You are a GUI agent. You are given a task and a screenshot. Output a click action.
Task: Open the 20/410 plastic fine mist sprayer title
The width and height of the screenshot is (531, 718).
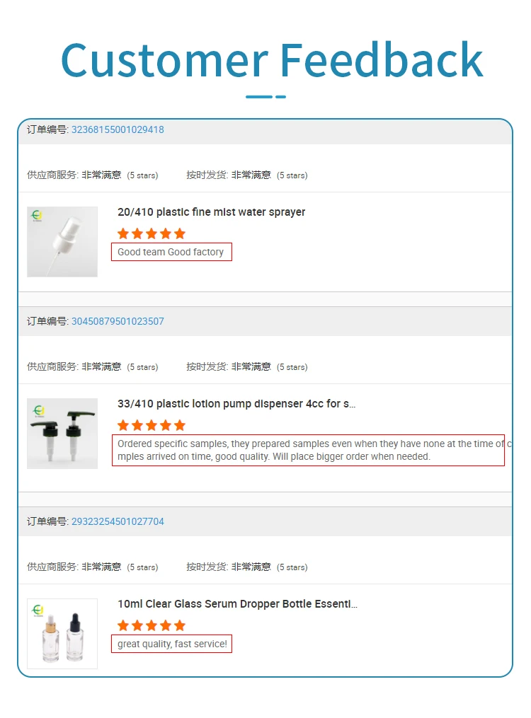click(211, 212)
